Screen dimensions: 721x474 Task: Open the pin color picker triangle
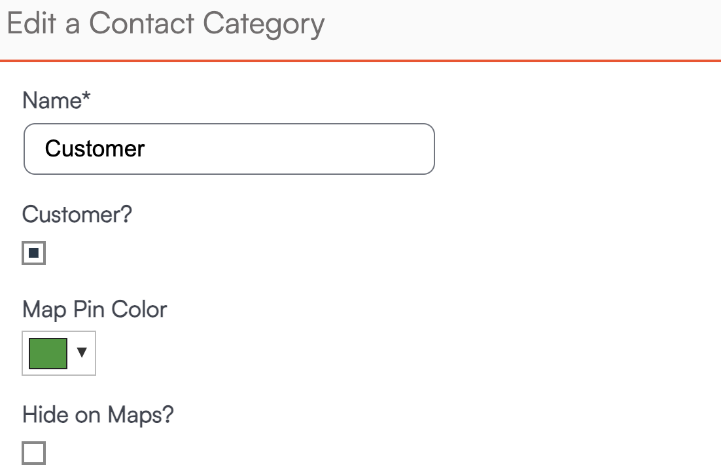[x=82, y=353]
